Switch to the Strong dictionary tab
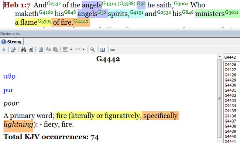Screen dimensions: 240x143 11,42
